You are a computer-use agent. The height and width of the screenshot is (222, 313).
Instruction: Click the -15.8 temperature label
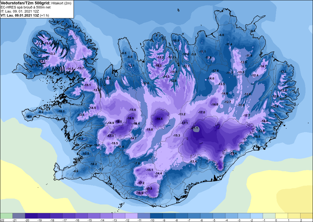[x=149, y=130]
